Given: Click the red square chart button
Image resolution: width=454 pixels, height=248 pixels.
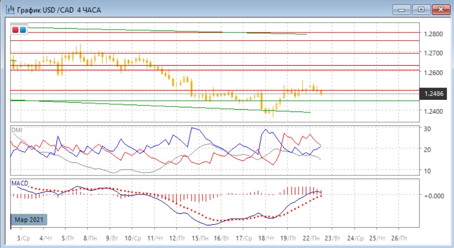Looking at the screenshot, I should pyautogui.click(x=16, y=30).
